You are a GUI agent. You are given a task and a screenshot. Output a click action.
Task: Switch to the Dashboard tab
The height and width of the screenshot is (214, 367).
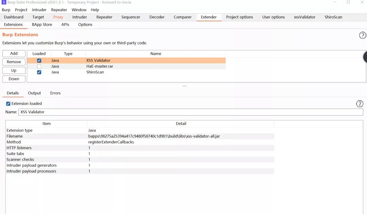(x=14, y=17)
